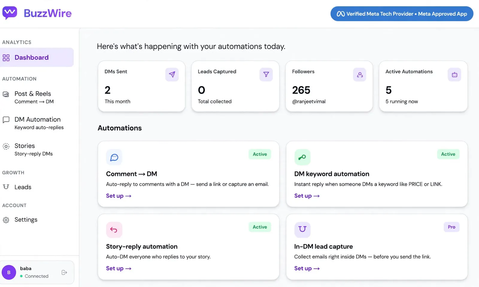
Task: Click the Leads magnet icon in sidebar
Action: (6, 187)
